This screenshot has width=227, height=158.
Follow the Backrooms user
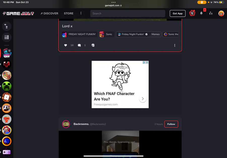click(171, 124)
